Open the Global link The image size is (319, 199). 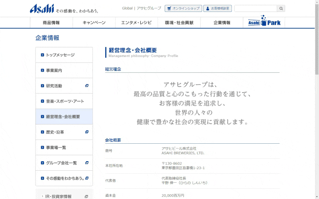[x=127, y=8]
